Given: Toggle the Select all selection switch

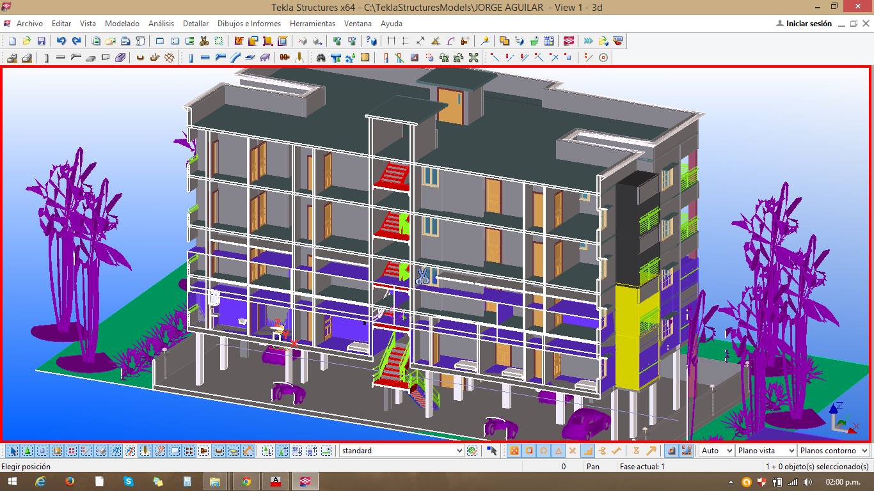Looking at the screenshot, I should pos(13,451).
